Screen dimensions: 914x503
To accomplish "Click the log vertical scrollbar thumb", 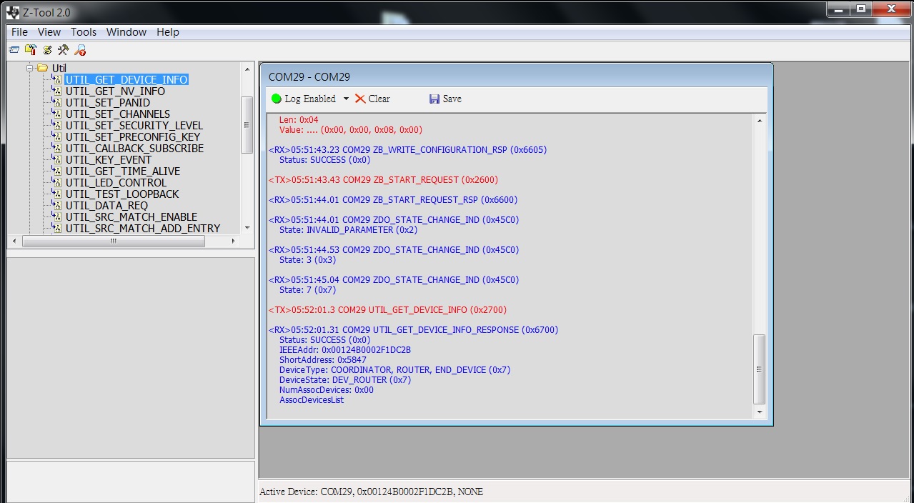I will tap(760, 369).
